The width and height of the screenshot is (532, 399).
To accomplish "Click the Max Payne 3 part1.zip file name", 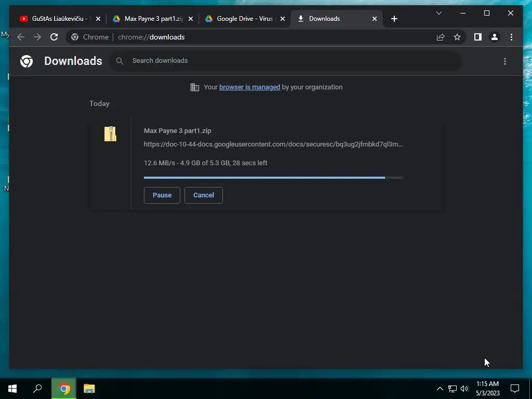I will [178, 130].
